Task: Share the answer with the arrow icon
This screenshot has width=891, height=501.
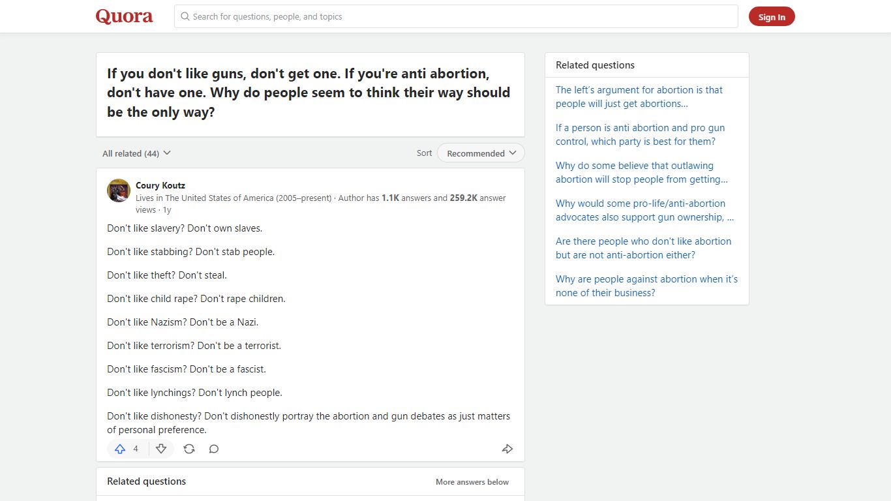Action: (x=507, y=449)
